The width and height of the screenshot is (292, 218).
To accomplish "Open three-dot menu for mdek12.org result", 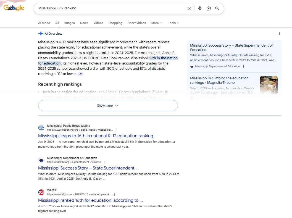I will pyautogui.click(x=104, y=162).
